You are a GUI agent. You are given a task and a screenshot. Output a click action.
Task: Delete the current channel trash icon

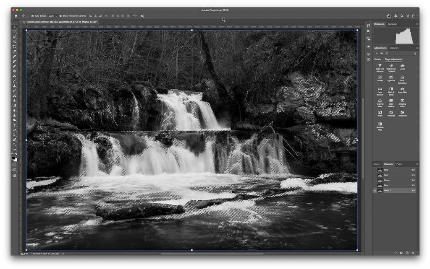click(413, 253)
